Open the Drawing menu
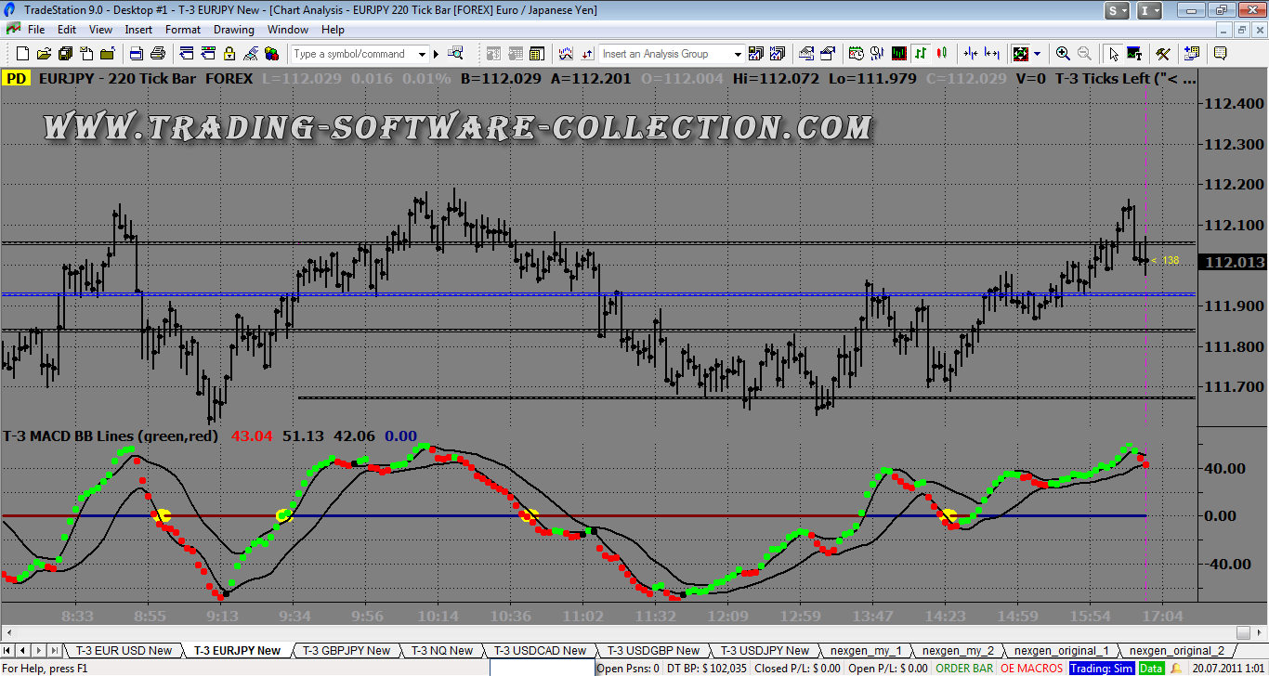1269x676 pixels. 233,30
